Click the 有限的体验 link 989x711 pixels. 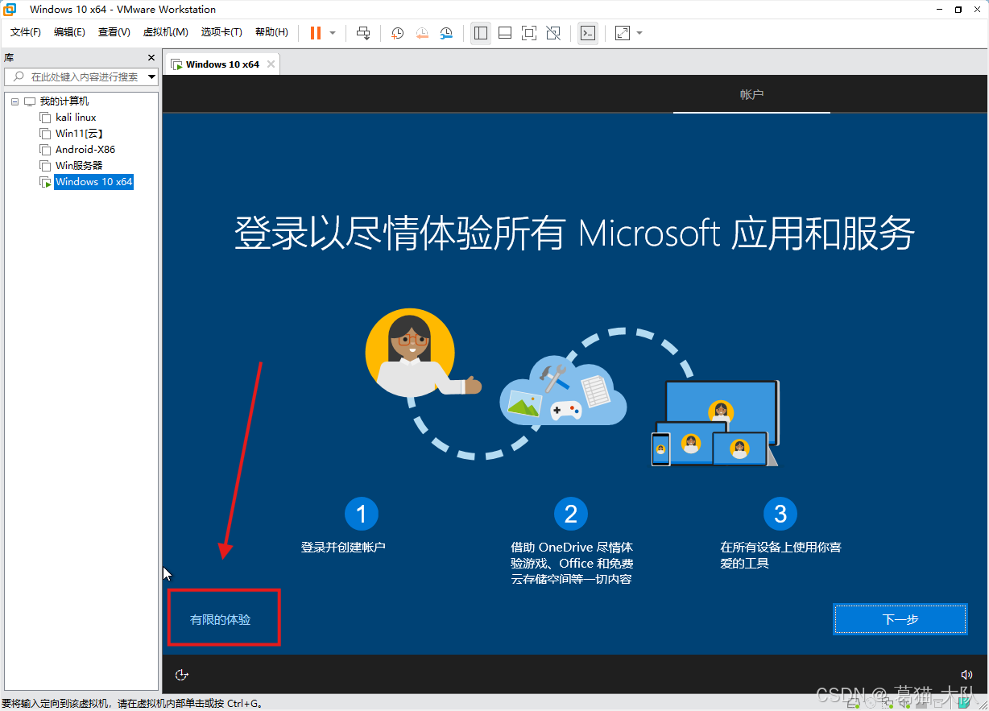(x=221, y=620)
